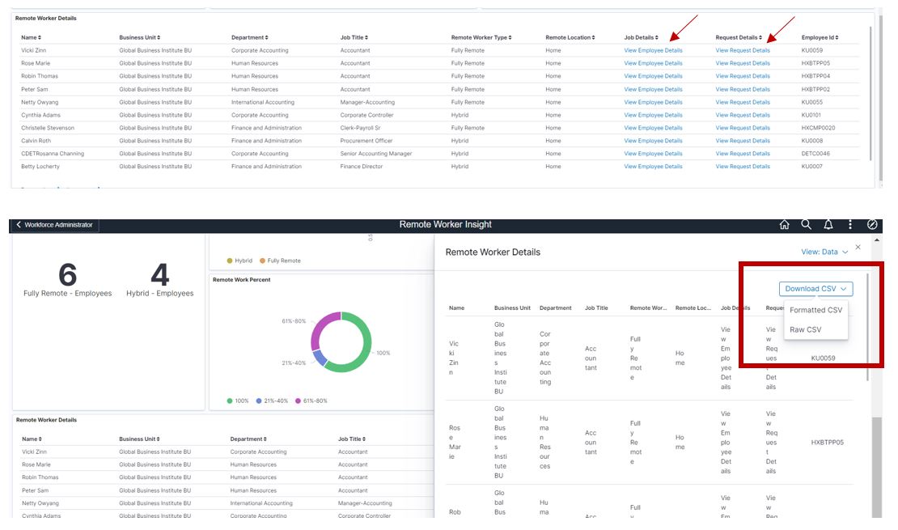
Task: Open the Home icon in the header
Action: 784,225
